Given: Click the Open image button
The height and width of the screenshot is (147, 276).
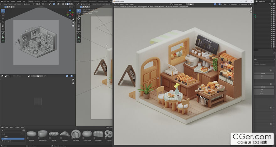Looking at the screenshot, I should (40, 76).
